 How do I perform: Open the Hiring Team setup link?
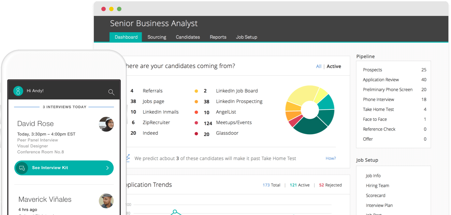pyautogui.click(x=377, y=186)
